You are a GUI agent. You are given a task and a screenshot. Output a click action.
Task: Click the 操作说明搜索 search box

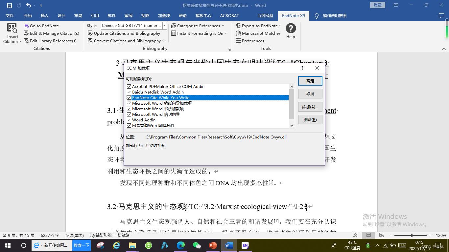[x=335, y=15]
